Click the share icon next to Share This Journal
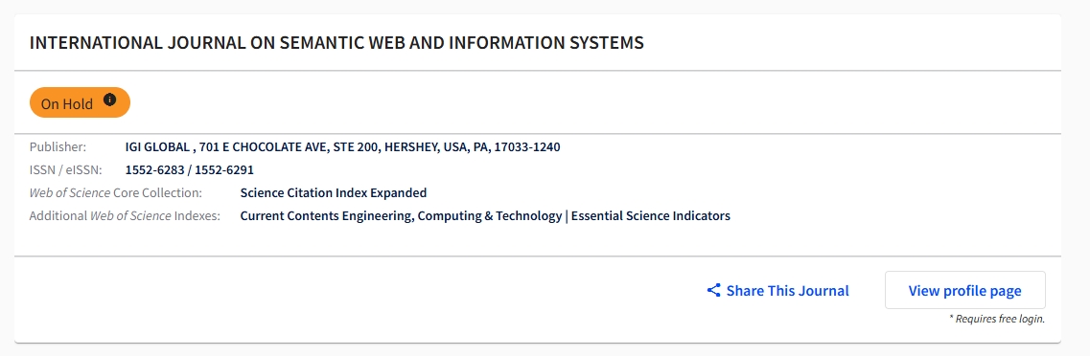Viewport: 1090px width, 356px height. coord(713,290)
